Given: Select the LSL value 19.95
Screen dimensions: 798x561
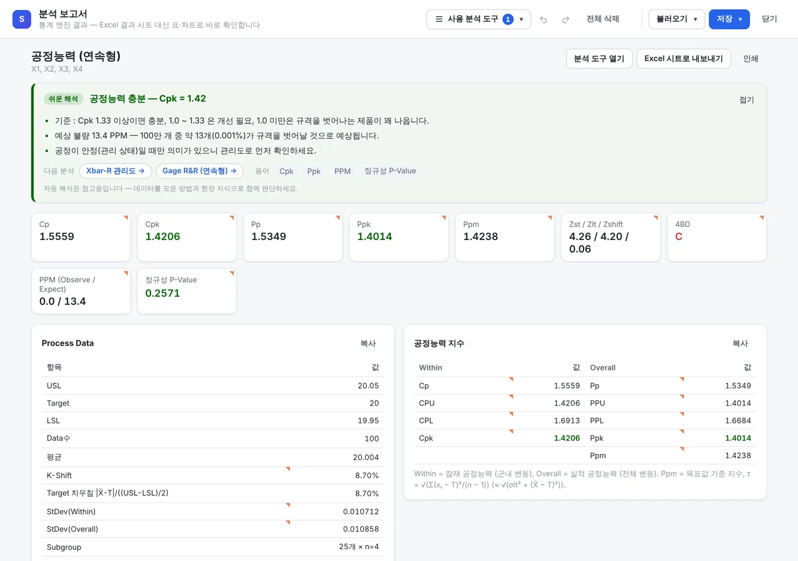Looking at the screenshot, I should coord(368,420).
